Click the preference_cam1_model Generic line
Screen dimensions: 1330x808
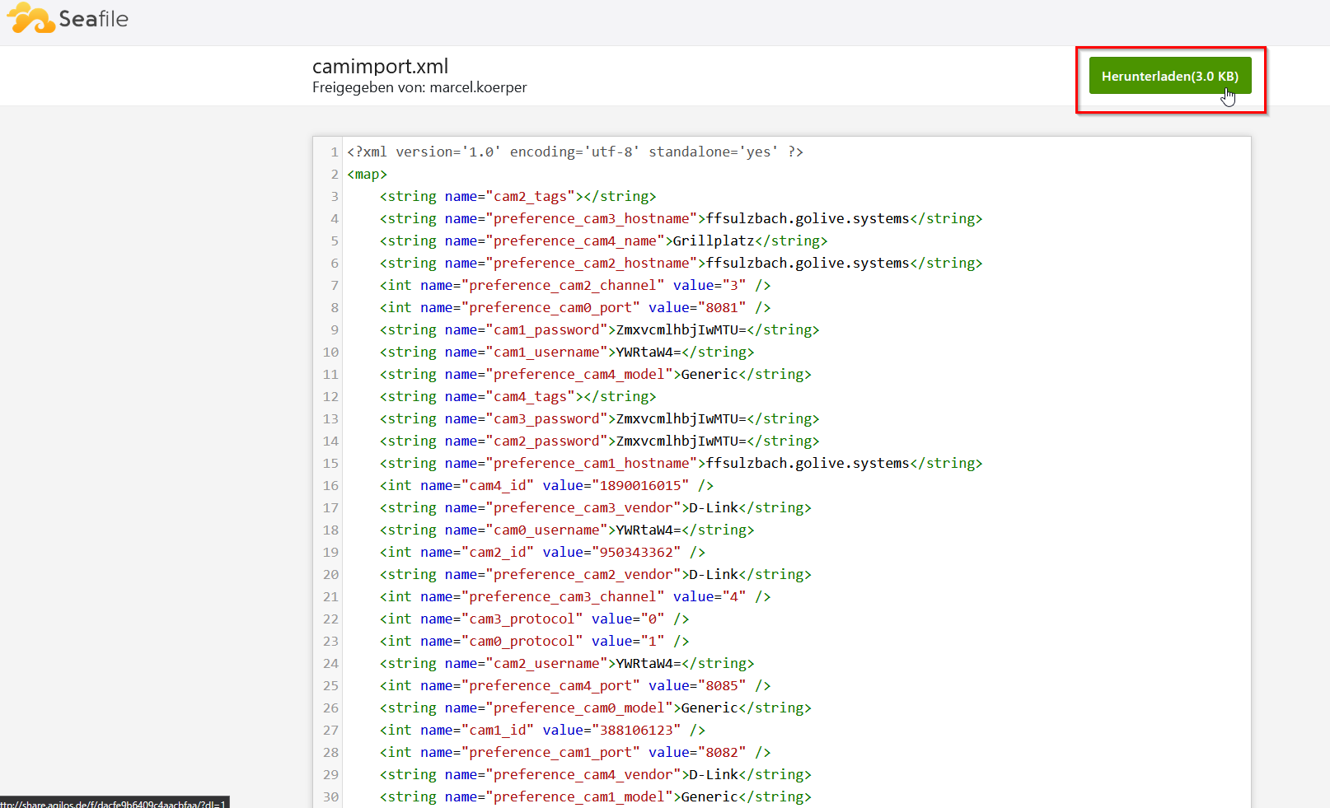[x=595, y=796]
